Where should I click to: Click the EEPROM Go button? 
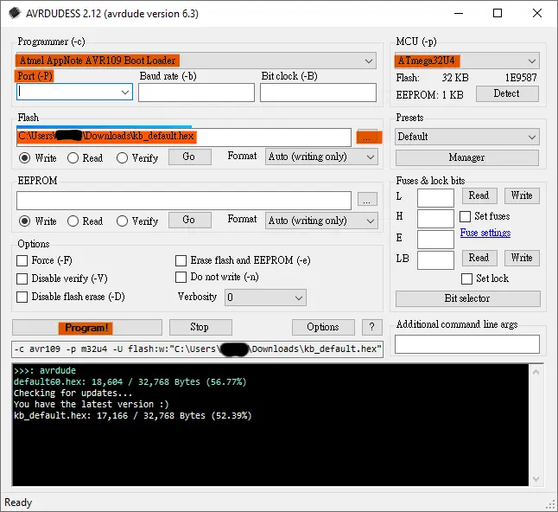[x=190, y=221]
